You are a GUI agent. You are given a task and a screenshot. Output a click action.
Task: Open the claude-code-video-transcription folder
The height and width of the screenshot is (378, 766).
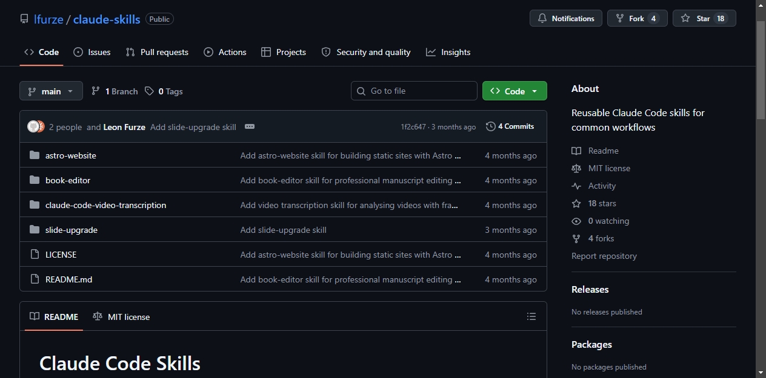(105, 205)
